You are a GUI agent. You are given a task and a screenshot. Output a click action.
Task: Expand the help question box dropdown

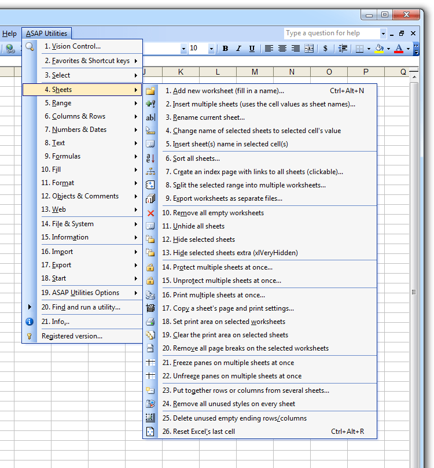coord(383,34)
